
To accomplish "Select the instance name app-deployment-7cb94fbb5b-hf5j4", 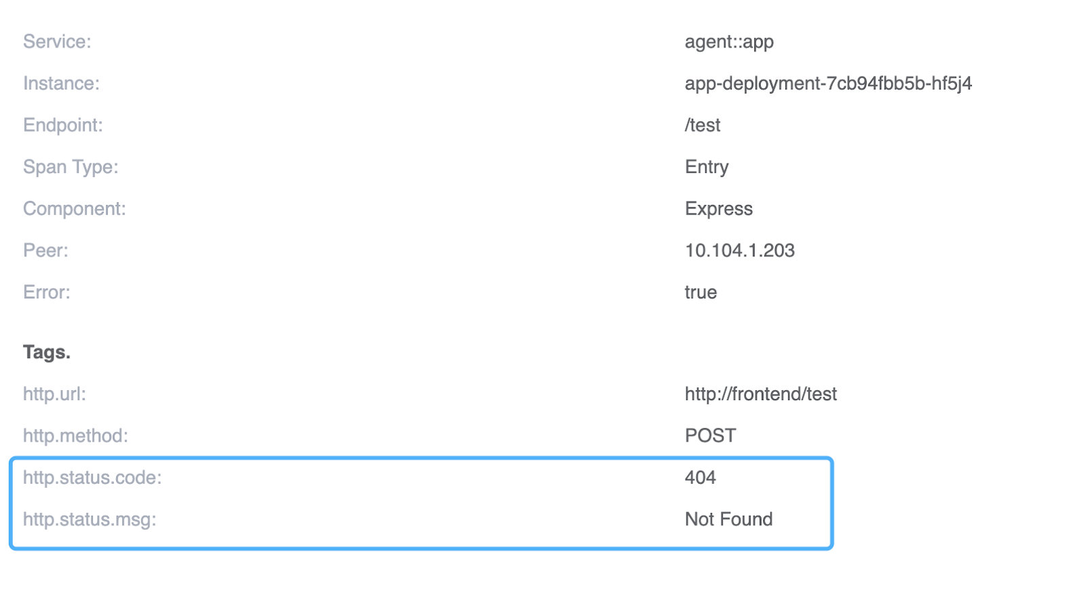I will point(828,83).
